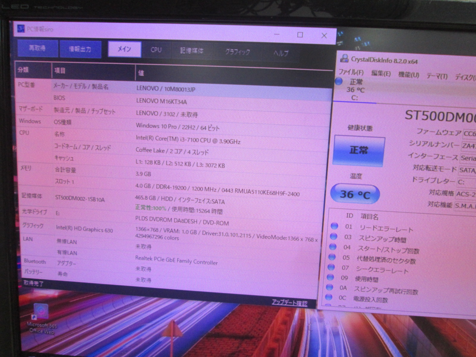
Task: Select the Windows 10 Pro / 22H2 value
Action: 178,127
